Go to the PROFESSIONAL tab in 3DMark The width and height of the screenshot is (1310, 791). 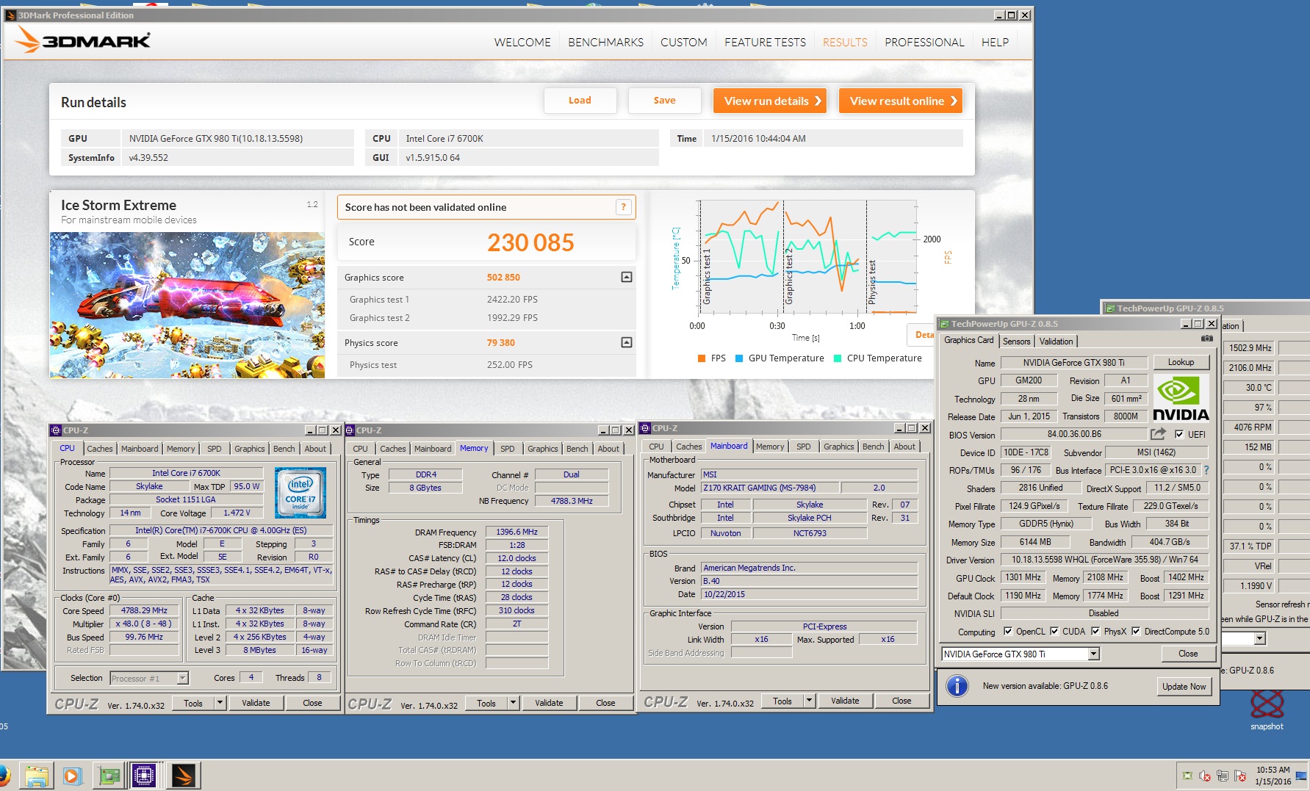(924, 43)
